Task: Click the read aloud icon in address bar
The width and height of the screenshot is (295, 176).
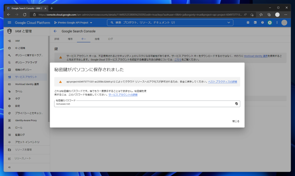Action: click(245, 15)
